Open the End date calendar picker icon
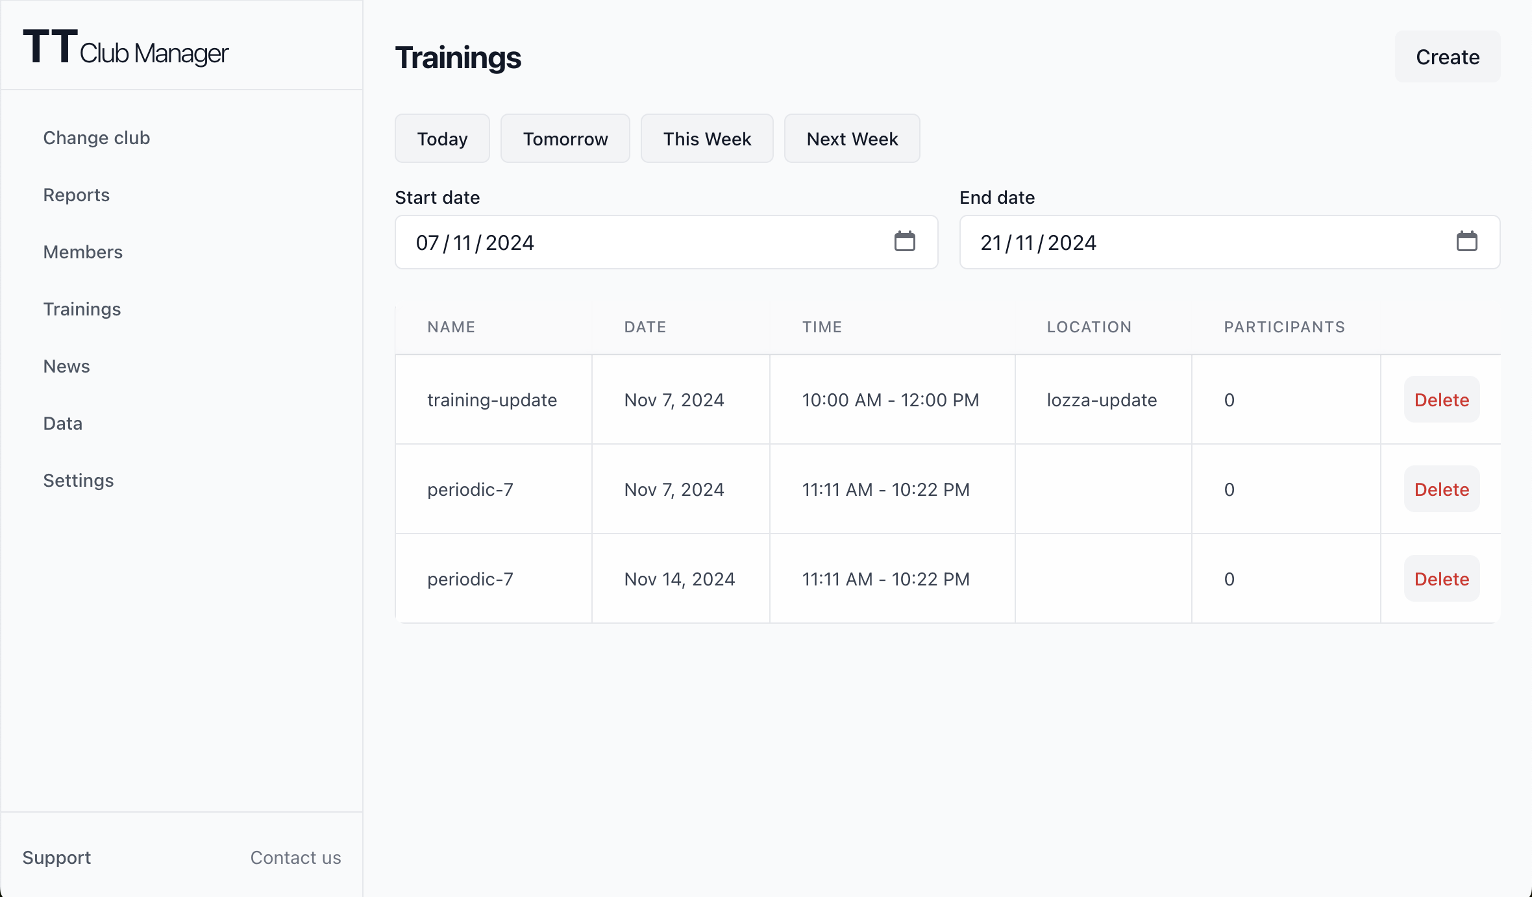The height and width of the screenshot is (897, 1532). coord(1466,241)
